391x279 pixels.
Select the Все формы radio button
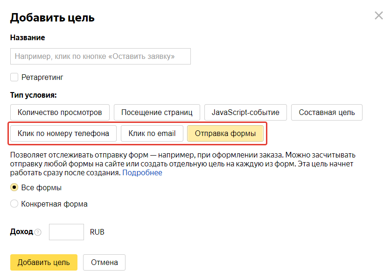14,187
